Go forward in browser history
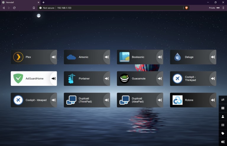The height and width of the screenshot is (146, 227). [9, 8]
